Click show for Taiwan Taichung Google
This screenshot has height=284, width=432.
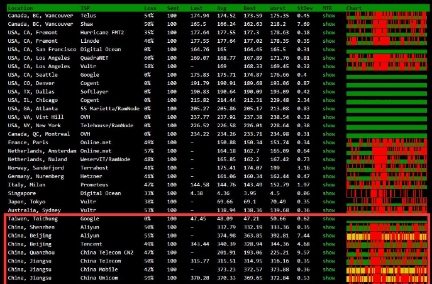(x=329, y=219)
